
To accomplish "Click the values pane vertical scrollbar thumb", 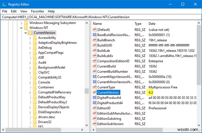I will (x=199, y=55).
